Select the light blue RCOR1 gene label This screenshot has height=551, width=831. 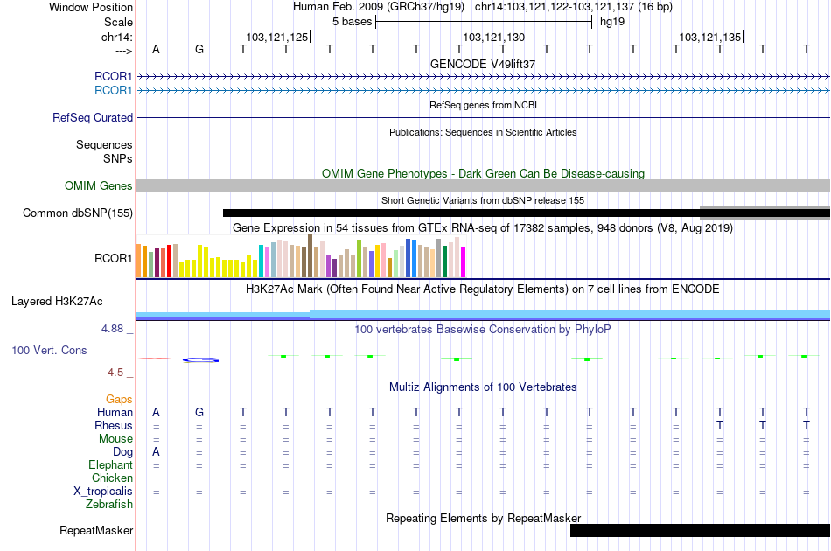coord(113,91)
